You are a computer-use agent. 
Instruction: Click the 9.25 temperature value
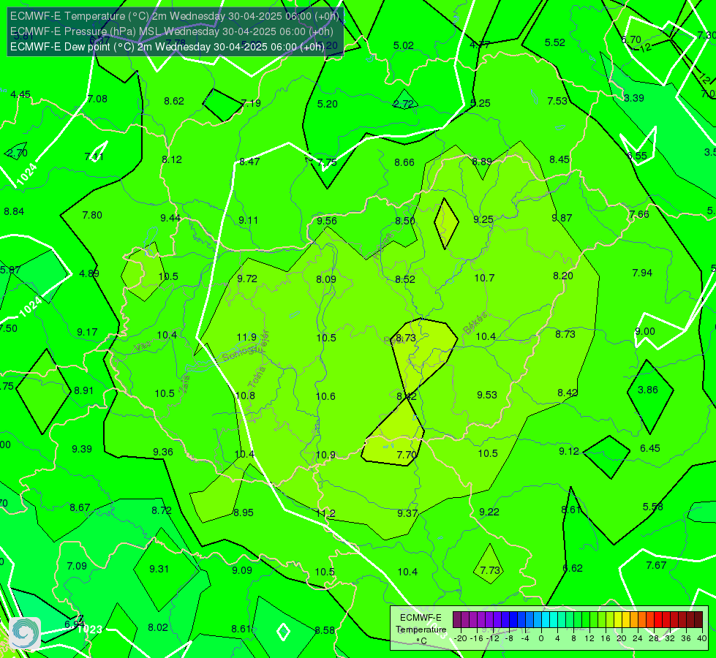pos(483,219)
